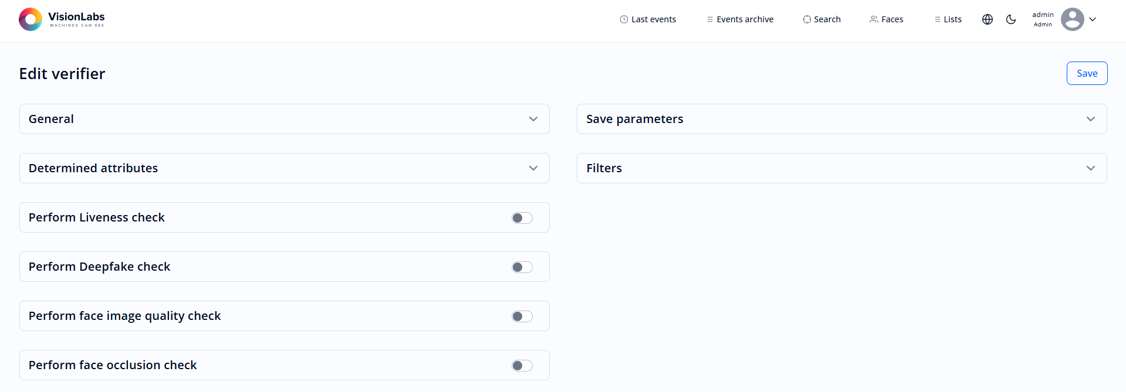Image resolution: width=1126 pixels, height=392 pixels.
Task: Enable Perform Liveness check
Action: (521, 217)
